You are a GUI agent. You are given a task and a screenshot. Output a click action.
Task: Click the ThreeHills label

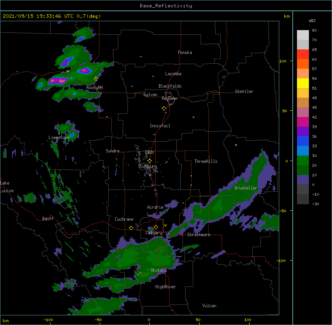206,161
